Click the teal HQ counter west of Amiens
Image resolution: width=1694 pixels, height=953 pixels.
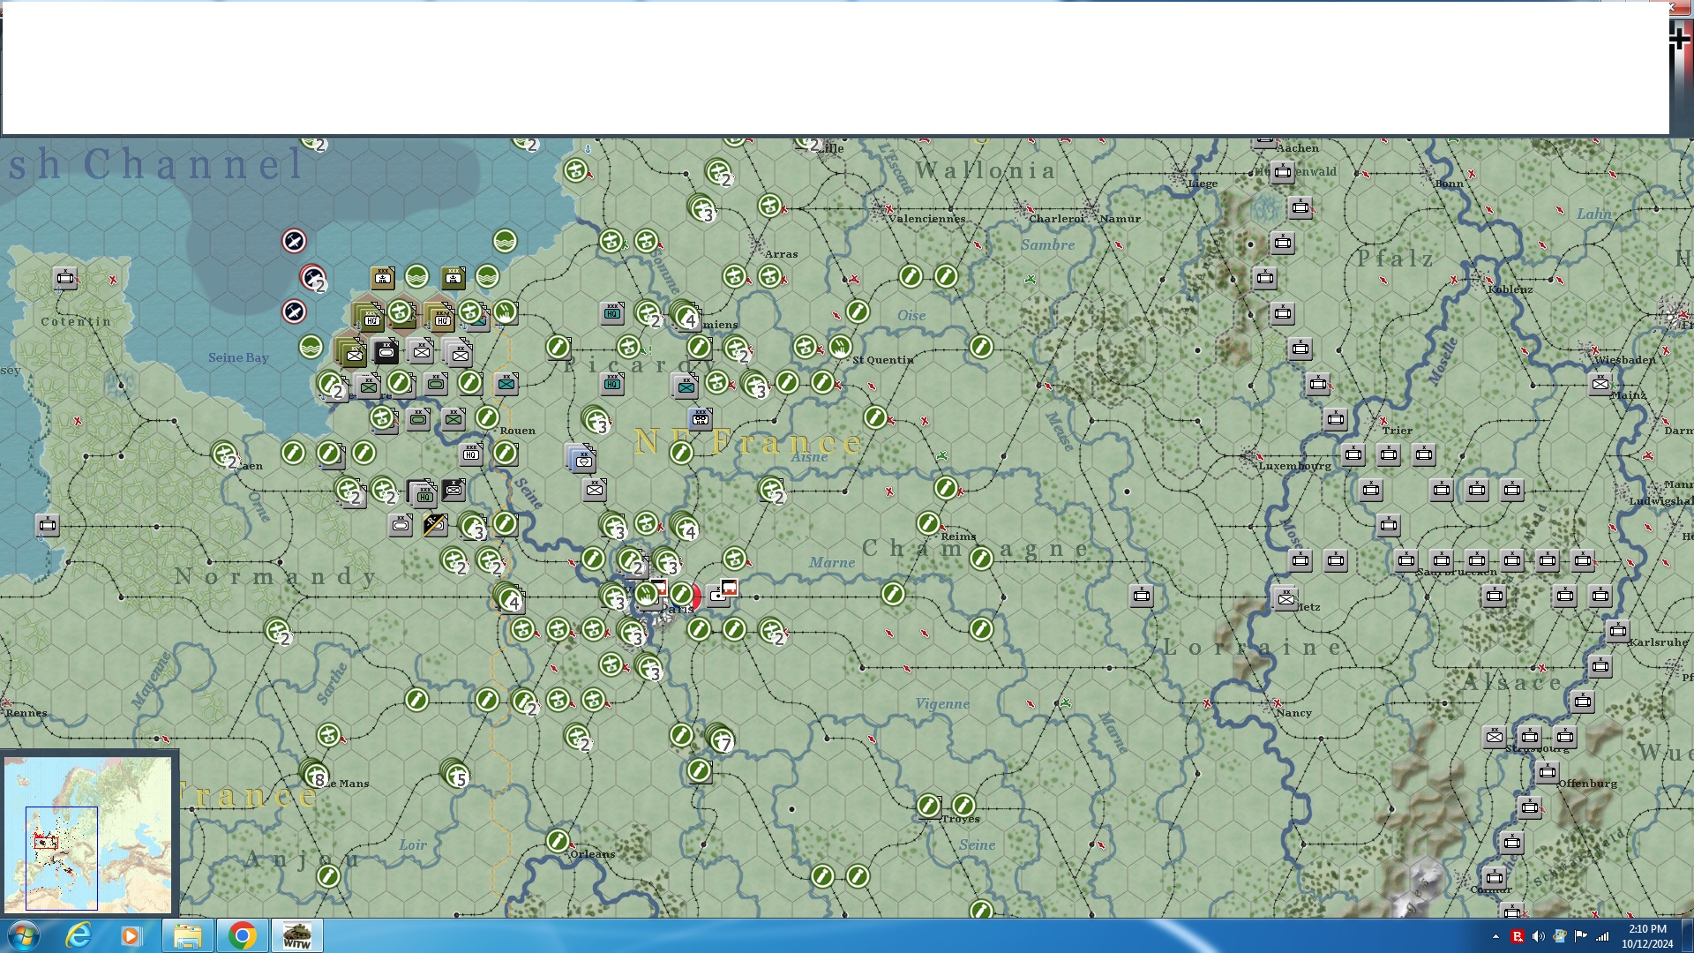[612, 312]
